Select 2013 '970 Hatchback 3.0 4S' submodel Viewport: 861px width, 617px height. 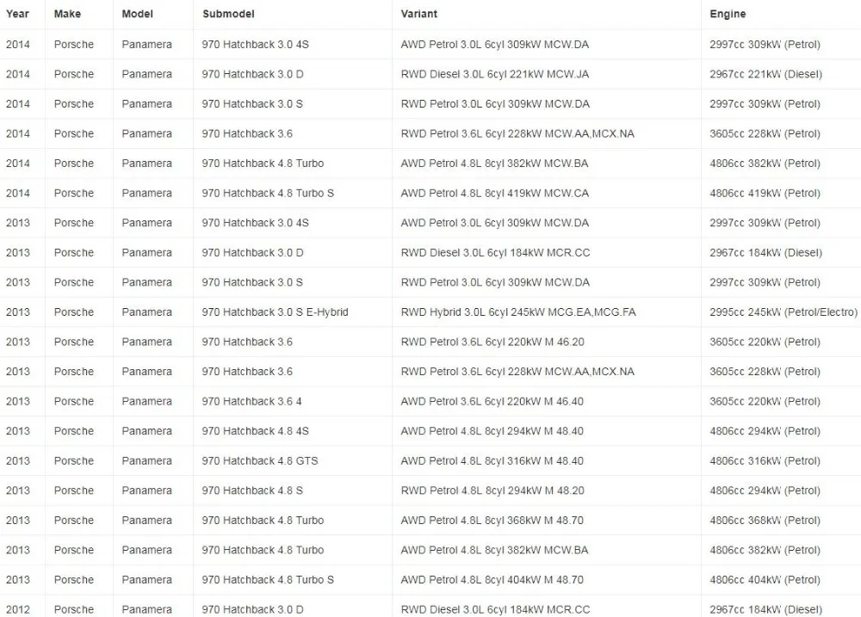(x=256, y=223)
